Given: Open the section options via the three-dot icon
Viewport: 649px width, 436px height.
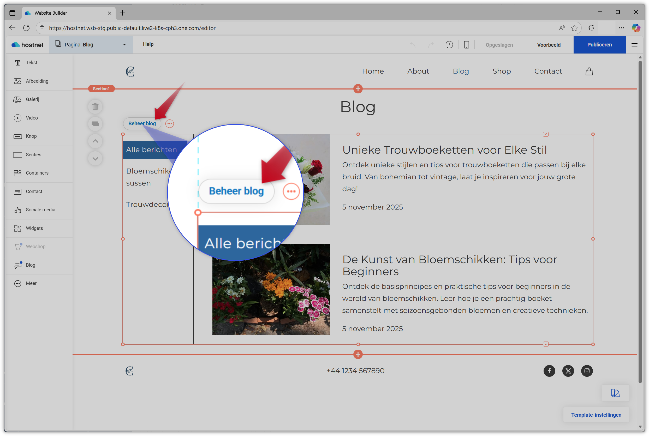Looking at the screenshot, I should (169, 123).
